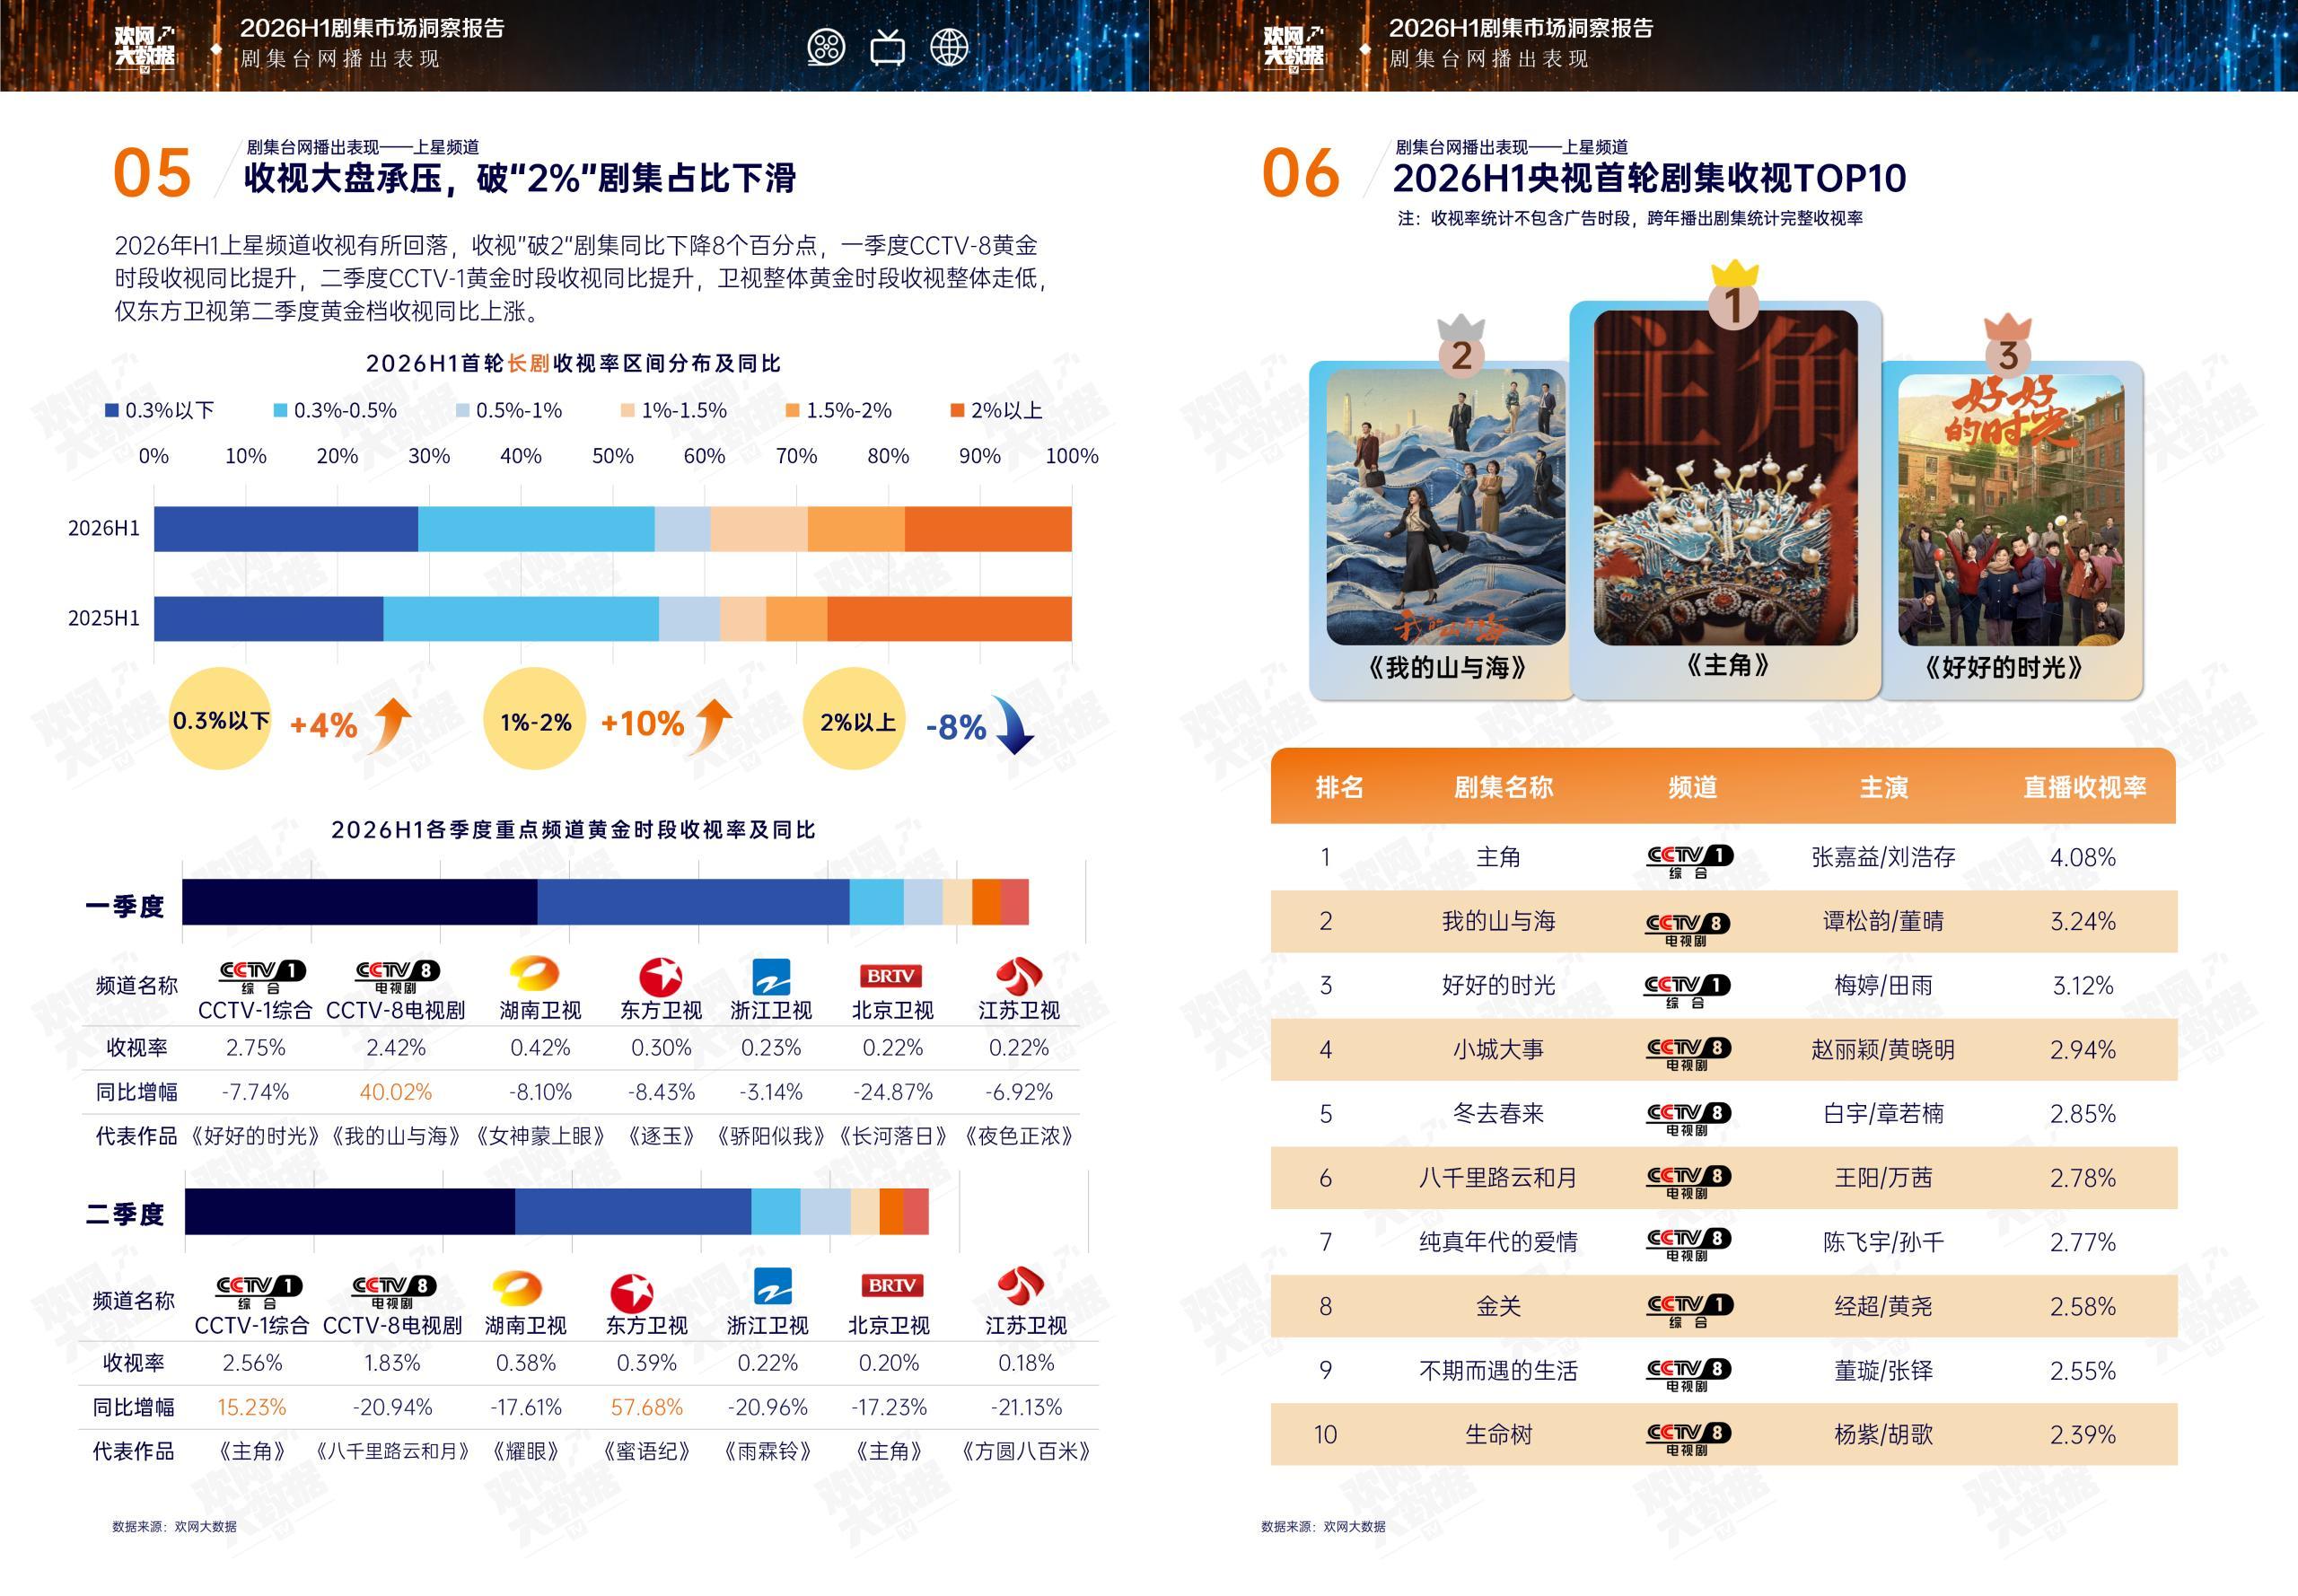This screenshot has width=2298, height=1596.
Task: Click the yellow circle labeled 0.3%以下
Action: coord(221,719)
